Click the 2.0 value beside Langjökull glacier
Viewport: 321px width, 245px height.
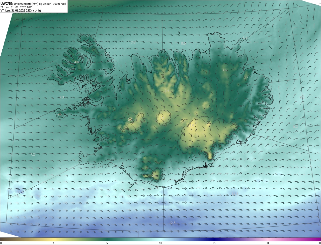click(130, 119)
